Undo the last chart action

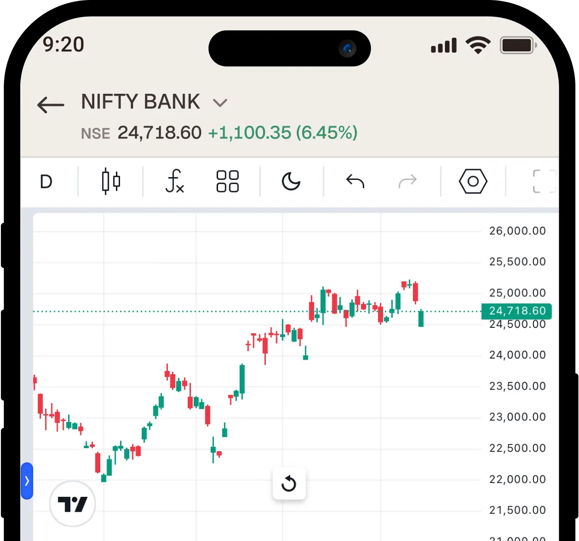tap(355, 181)
